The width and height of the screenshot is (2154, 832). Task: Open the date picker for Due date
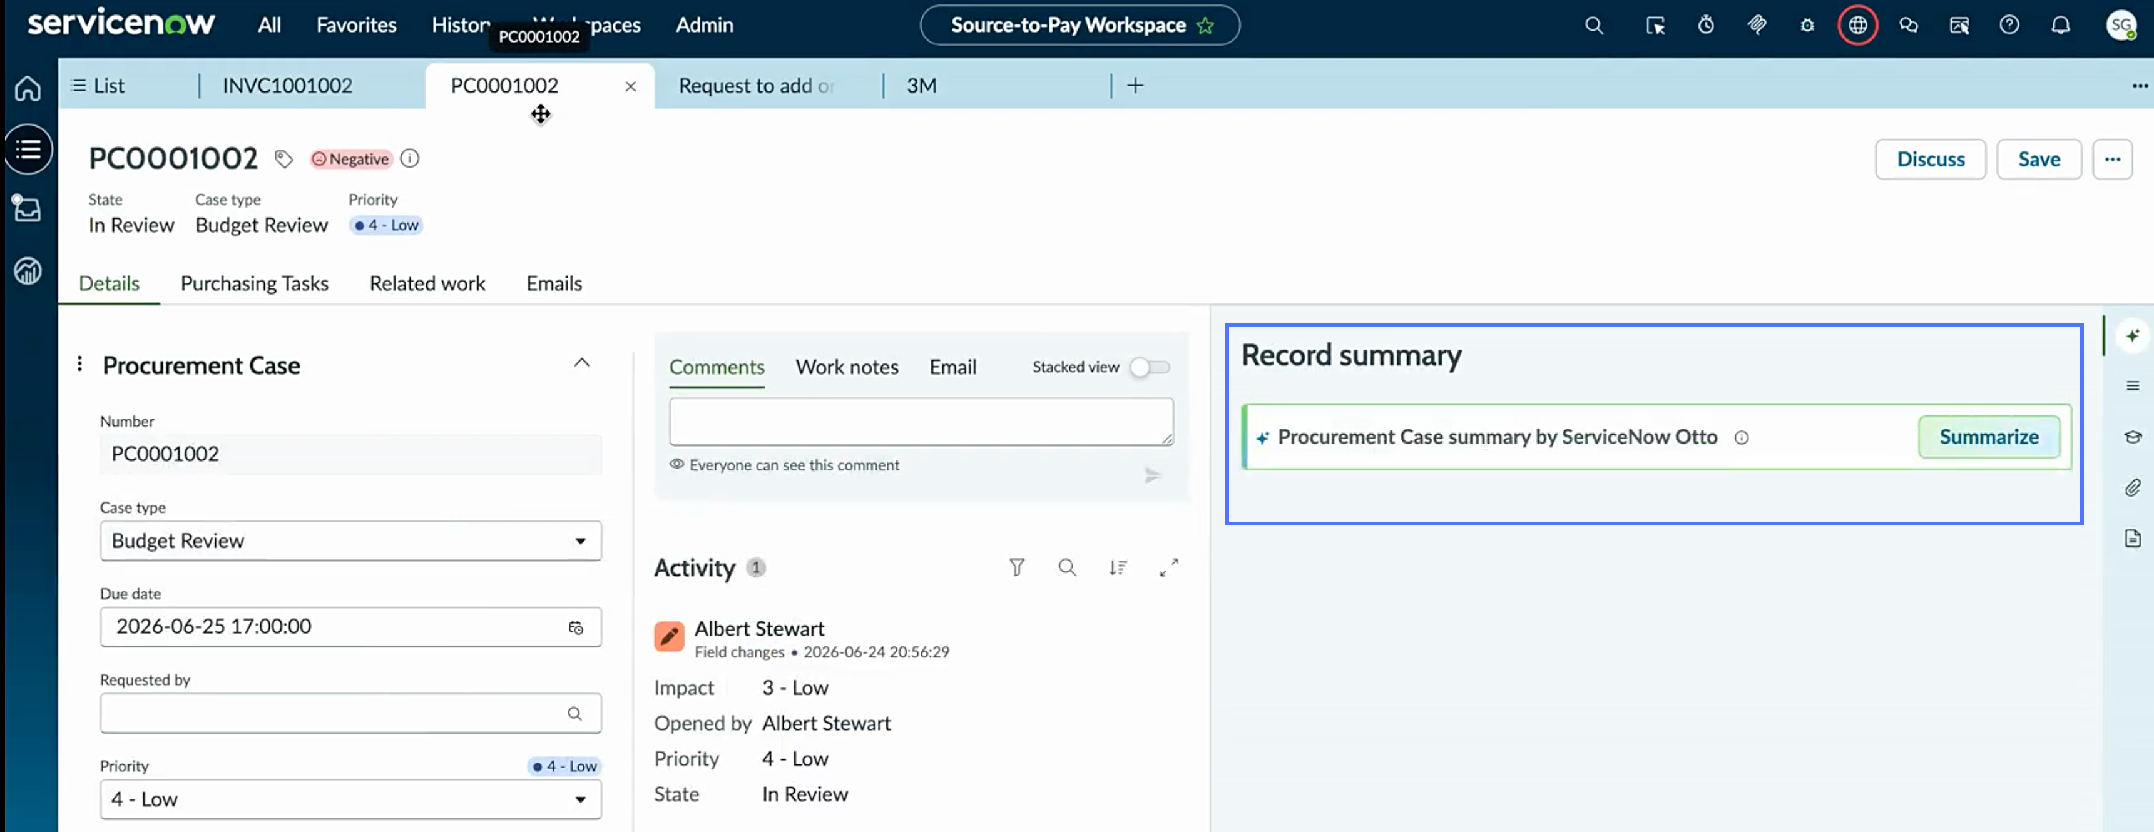pyautogui.click(x=575, y=627)
